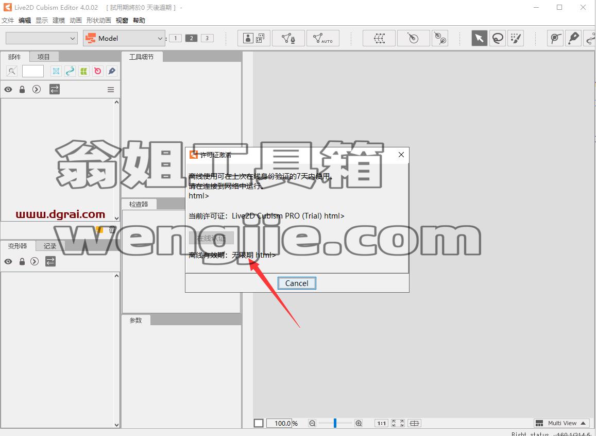Click the glue tool icon

[x=555, y=38]
